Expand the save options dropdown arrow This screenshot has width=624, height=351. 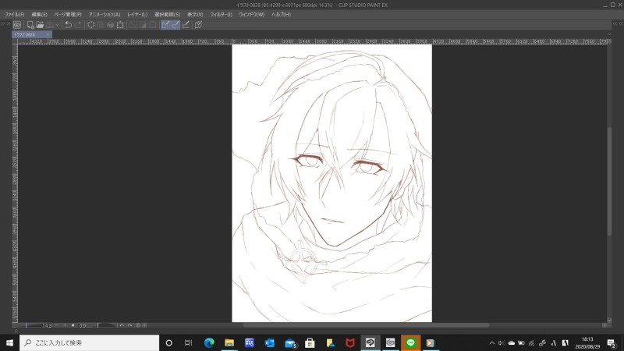pyautogui.click(x=57, y=25)
